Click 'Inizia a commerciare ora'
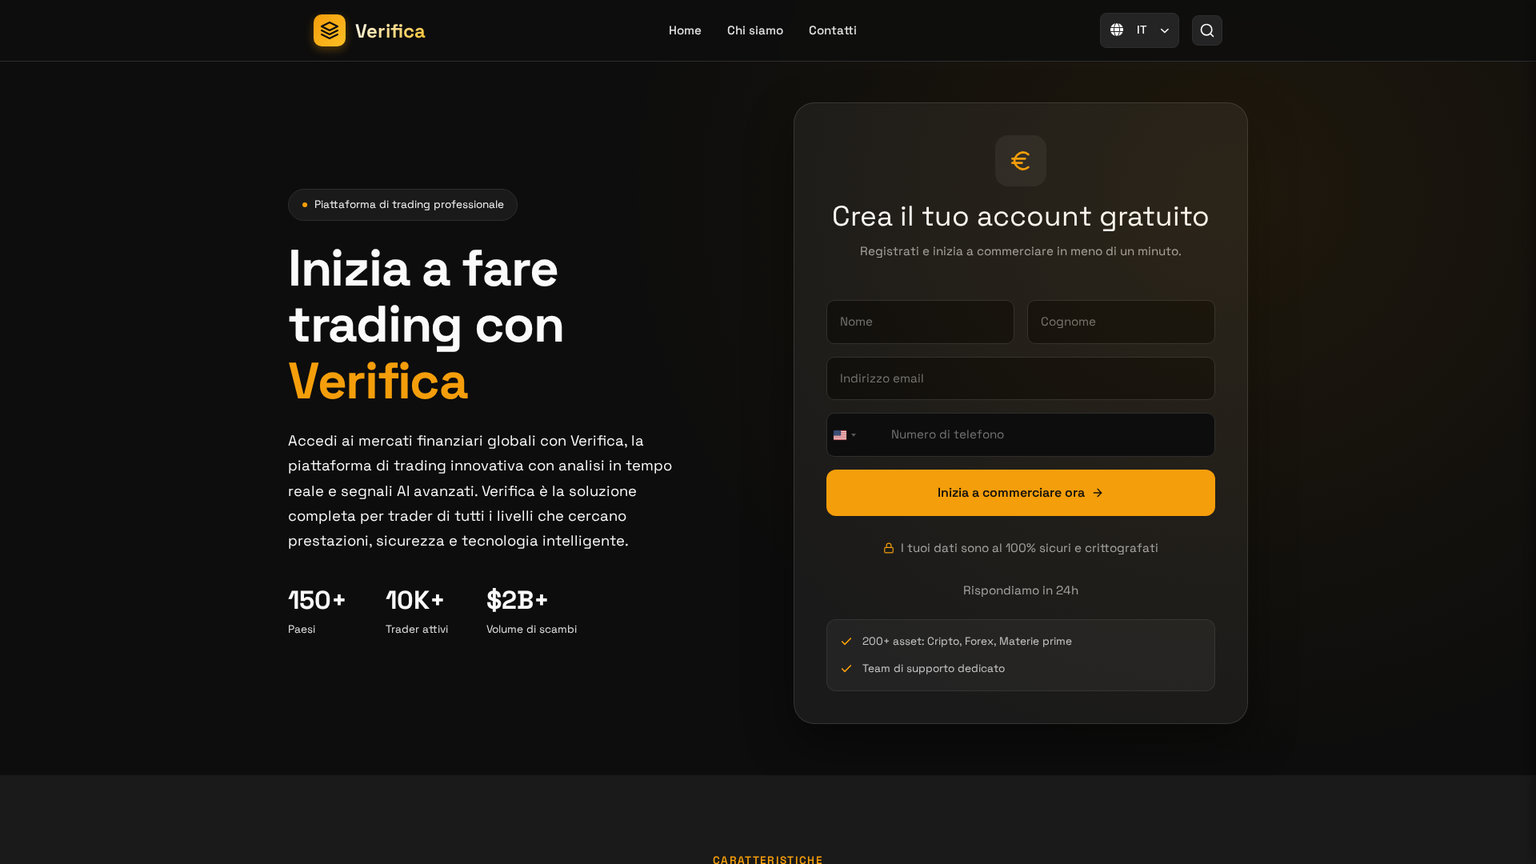1536x864 pixels. [1020, 493]
